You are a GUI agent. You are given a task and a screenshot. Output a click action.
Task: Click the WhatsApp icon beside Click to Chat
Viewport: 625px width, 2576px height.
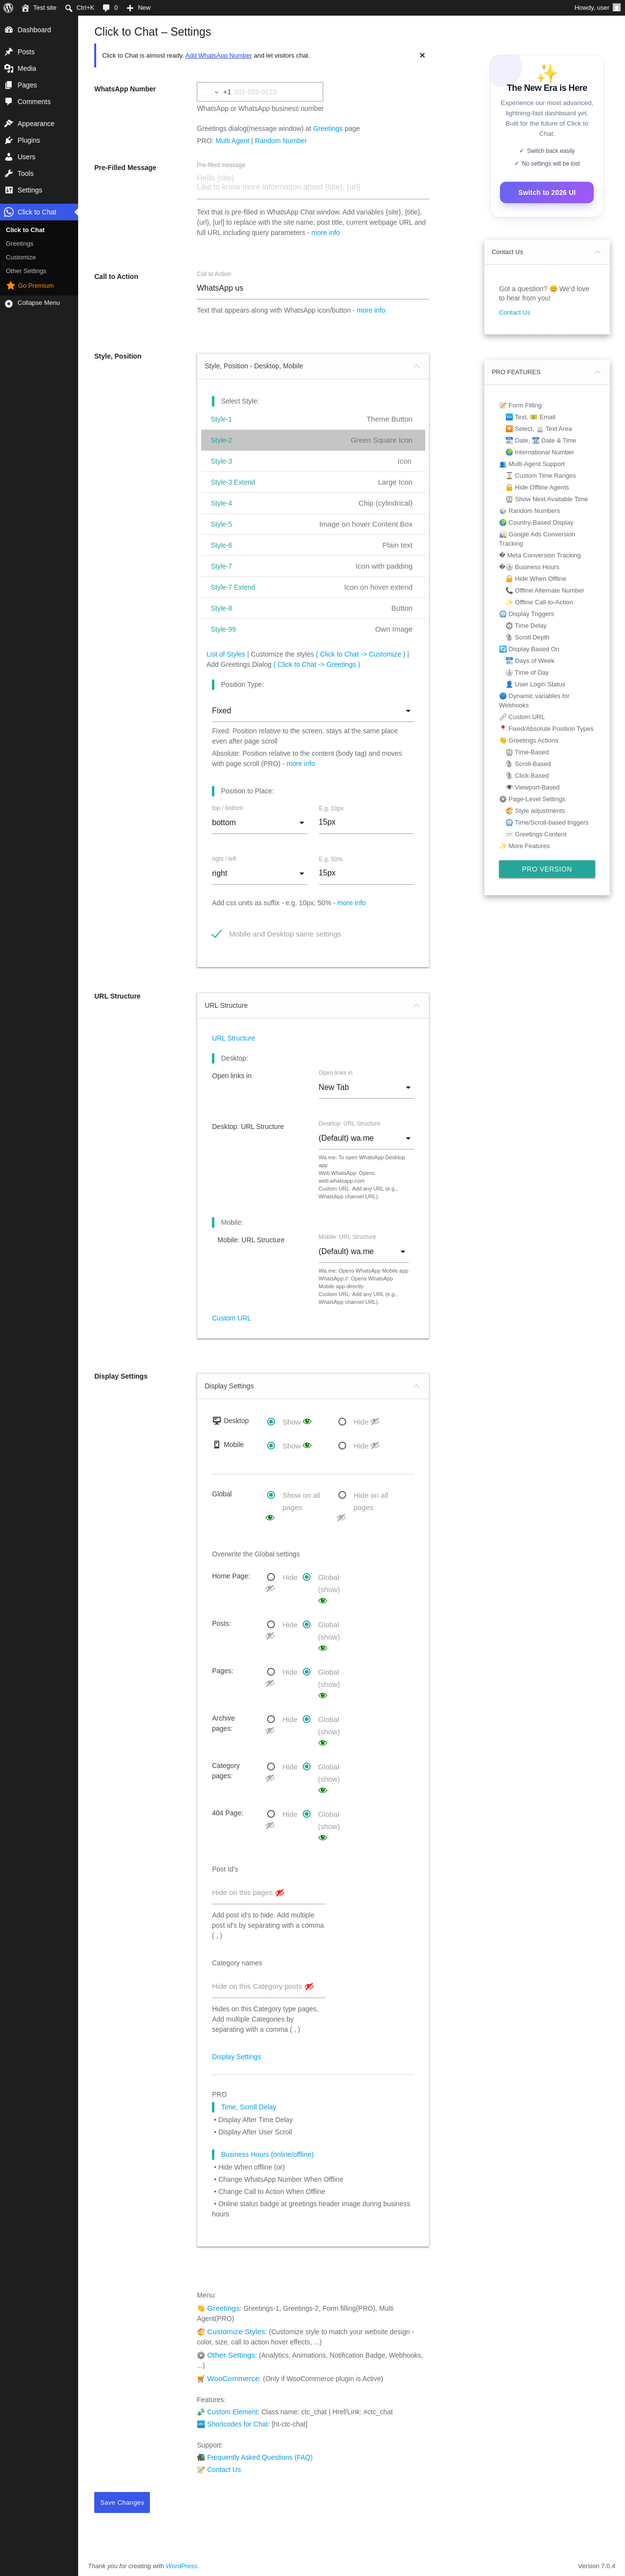(x=9, y=212)
